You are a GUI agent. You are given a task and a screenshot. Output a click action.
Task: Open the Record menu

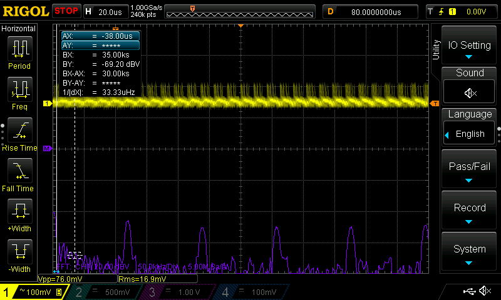tap(470, 211)
